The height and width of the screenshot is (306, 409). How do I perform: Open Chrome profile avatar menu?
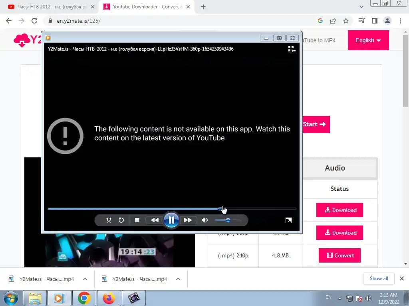click(x=387, y=21)
